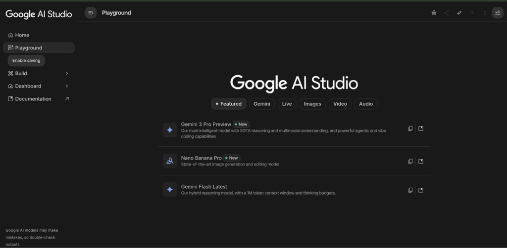Click the 'Our hybrid reasoning model' description
Viewport: 507px width, 248px height.
point(258,193)
